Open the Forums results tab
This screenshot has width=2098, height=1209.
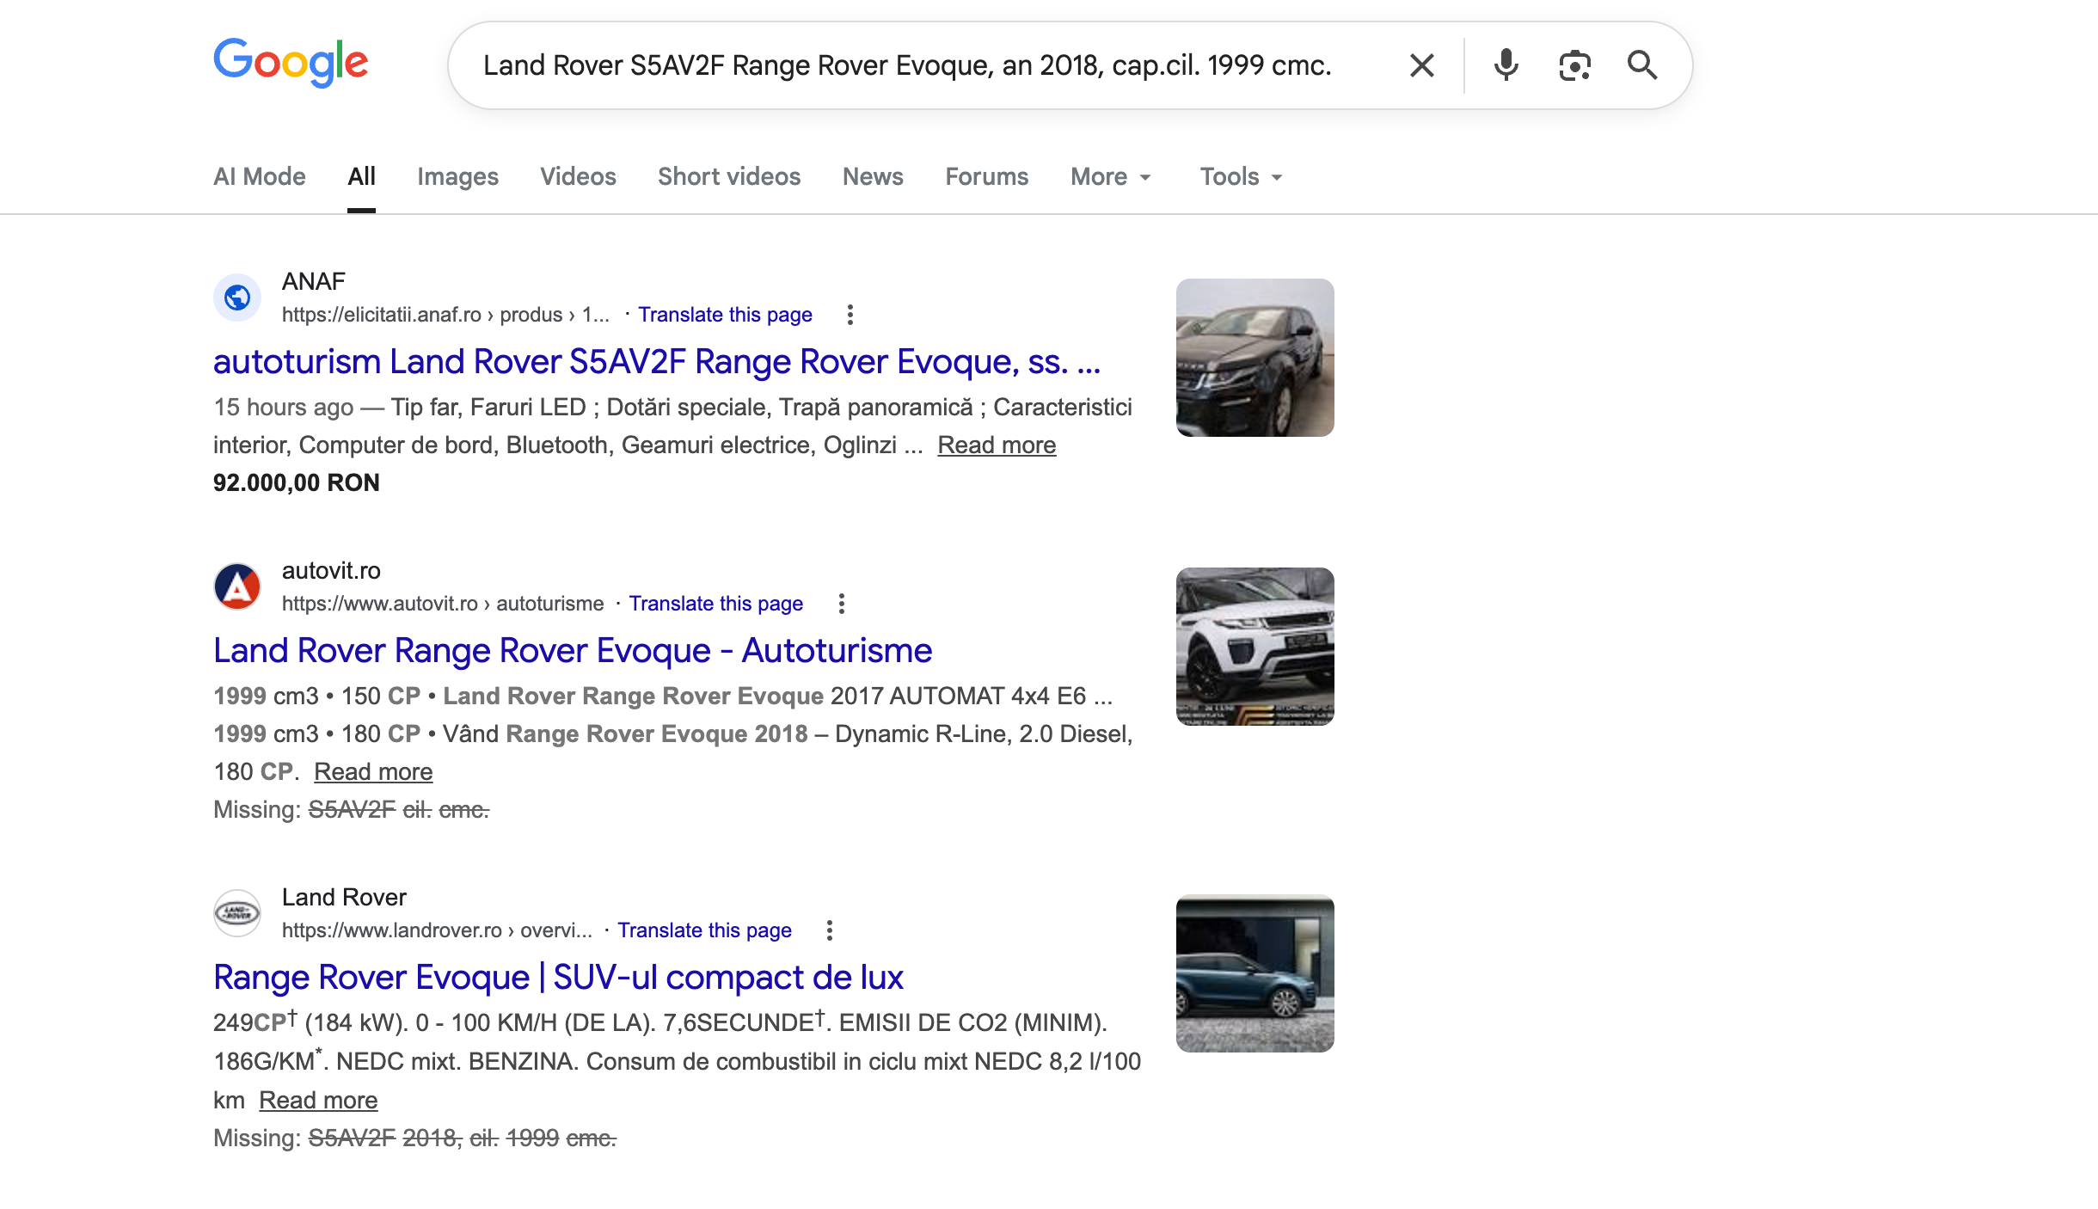[986, 177]
